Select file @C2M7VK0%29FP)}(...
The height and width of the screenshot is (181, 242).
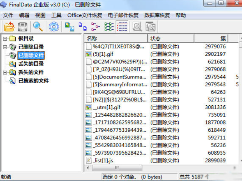(120, 62)
